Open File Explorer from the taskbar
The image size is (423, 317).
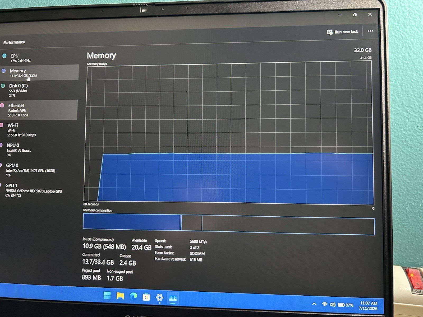coord(120,296)
